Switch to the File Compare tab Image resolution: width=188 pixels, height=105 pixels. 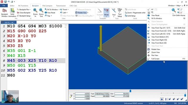click(x=47, y=6)
